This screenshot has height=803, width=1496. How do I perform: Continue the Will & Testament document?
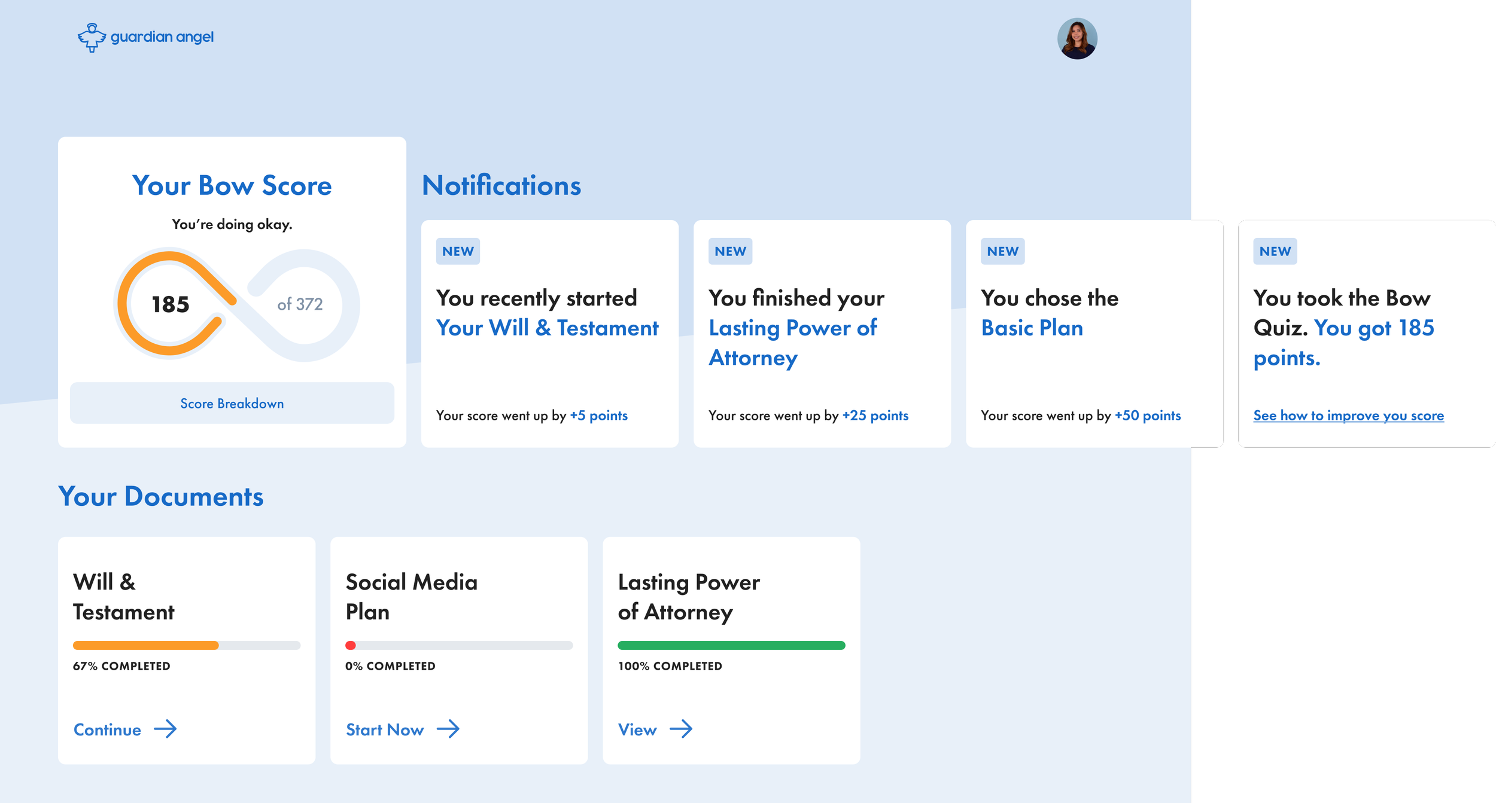coord(108,729)
